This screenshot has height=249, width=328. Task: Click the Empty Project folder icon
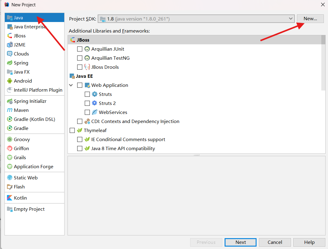coord(10,209)
